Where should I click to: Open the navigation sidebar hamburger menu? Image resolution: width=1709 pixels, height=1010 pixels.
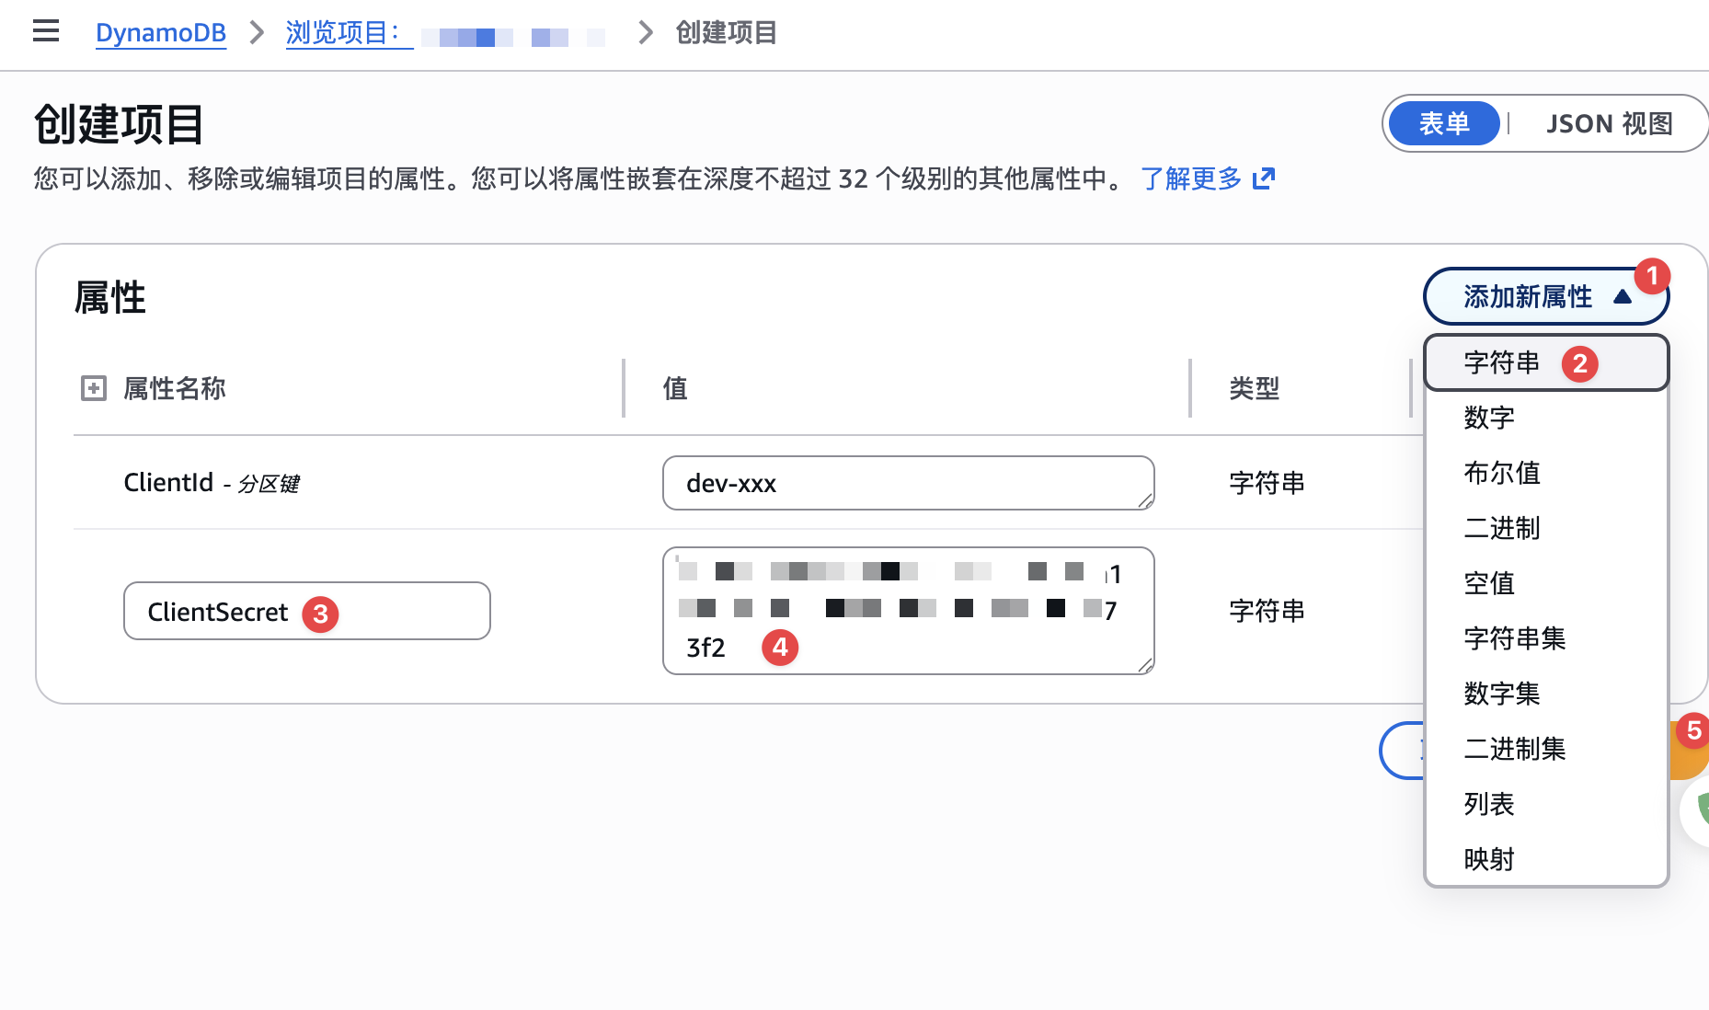coord(45,30)
